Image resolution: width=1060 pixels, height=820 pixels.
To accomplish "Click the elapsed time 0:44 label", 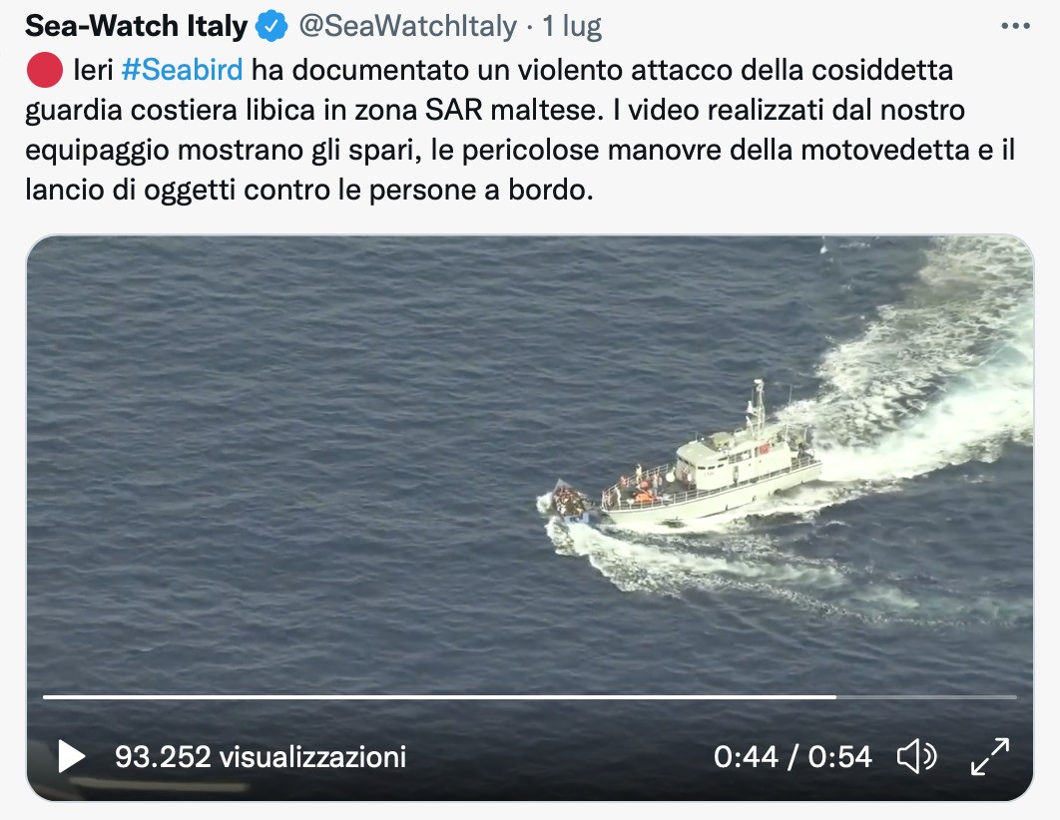I will (746, 756).
